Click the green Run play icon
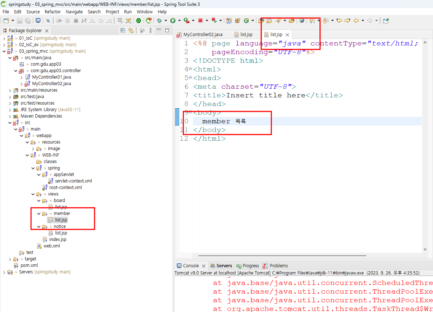433x312 pixels. coord(173,21)
